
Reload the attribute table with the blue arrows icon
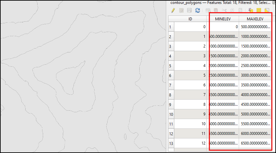point(198,10)
